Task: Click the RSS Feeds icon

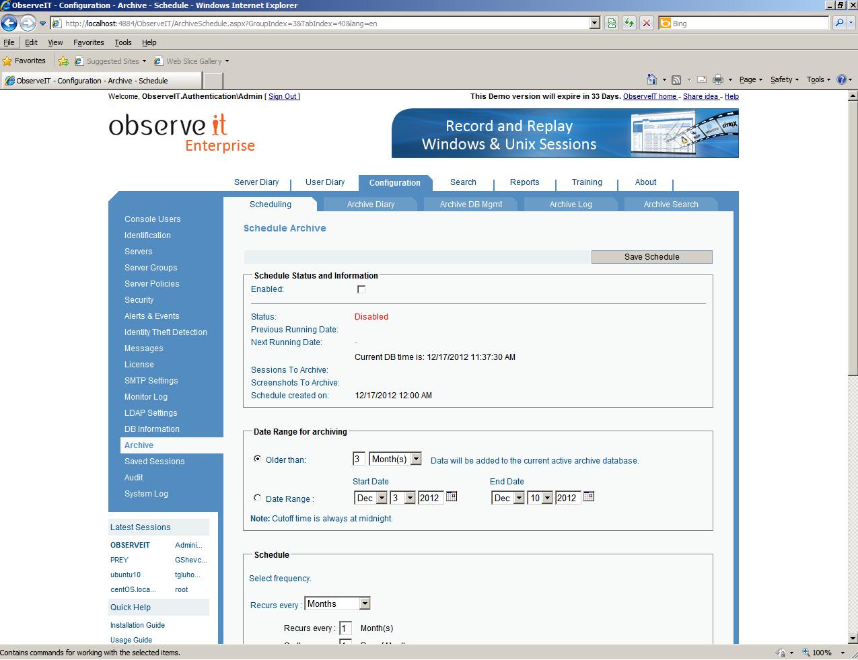Action: 676,79
